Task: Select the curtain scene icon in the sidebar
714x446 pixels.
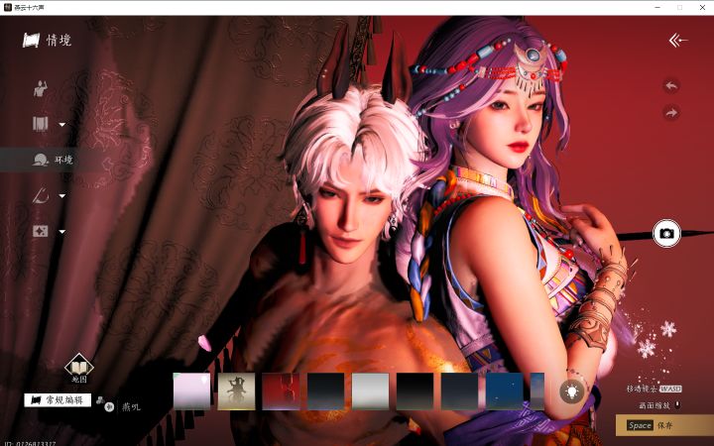Action: [x=41, y=124]
